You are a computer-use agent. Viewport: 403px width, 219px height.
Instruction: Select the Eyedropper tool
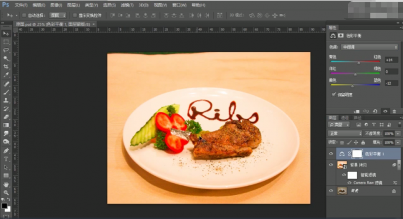tap(6, 75)
